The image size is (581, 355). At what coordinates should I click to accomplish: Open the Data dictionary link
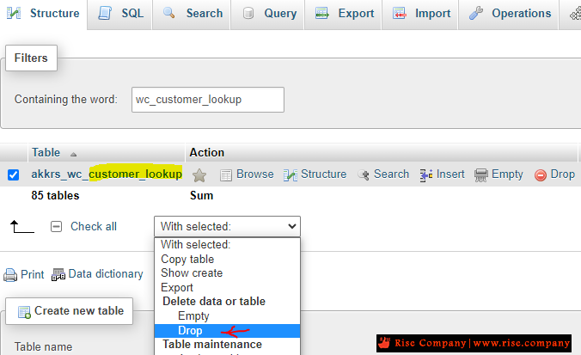pos(106,274)
